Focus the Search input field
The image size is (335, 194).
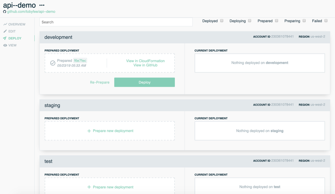(x=116, y=22)
